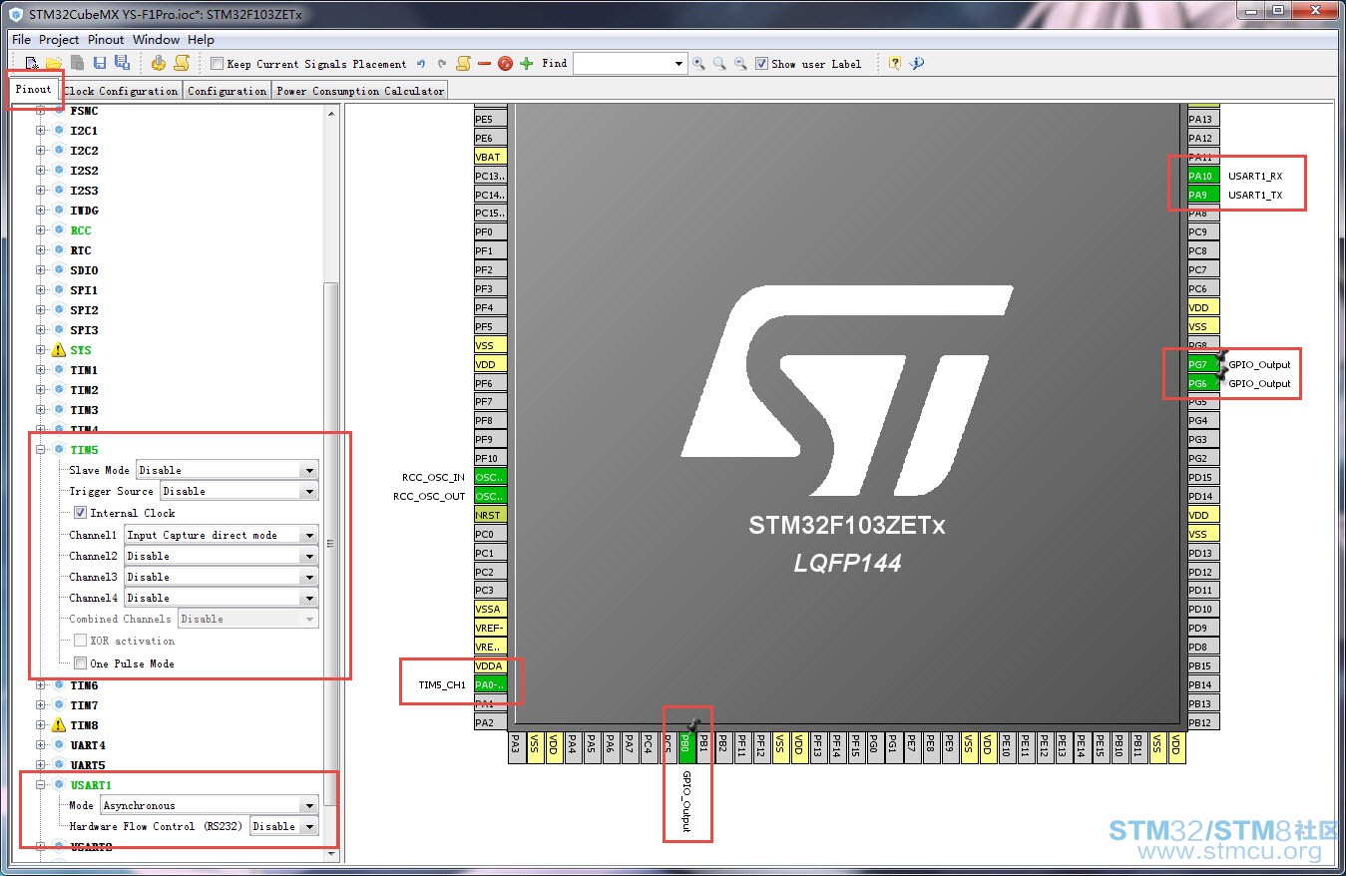Open the TIM5 Slave Mode dropdown
Viewport: 1346px width, 876px height.
pos(227,470)
